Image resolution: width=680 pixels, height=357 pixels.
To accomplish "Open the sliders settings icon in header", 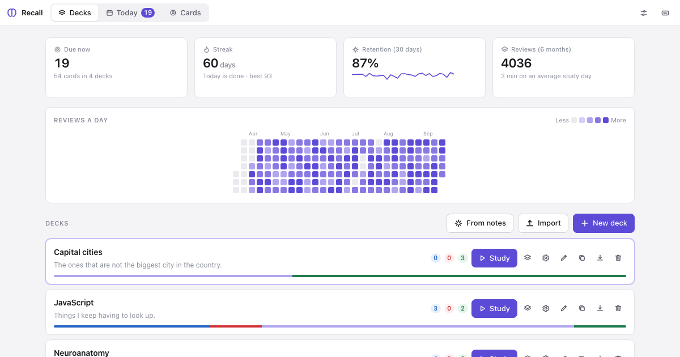I will 644,13.
